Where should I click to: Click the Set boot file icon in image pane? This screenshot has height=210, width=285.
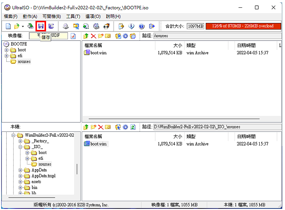click(x=133, y=36)
